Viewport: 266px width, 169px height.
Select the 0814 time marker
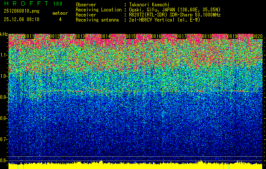(105, 36)
